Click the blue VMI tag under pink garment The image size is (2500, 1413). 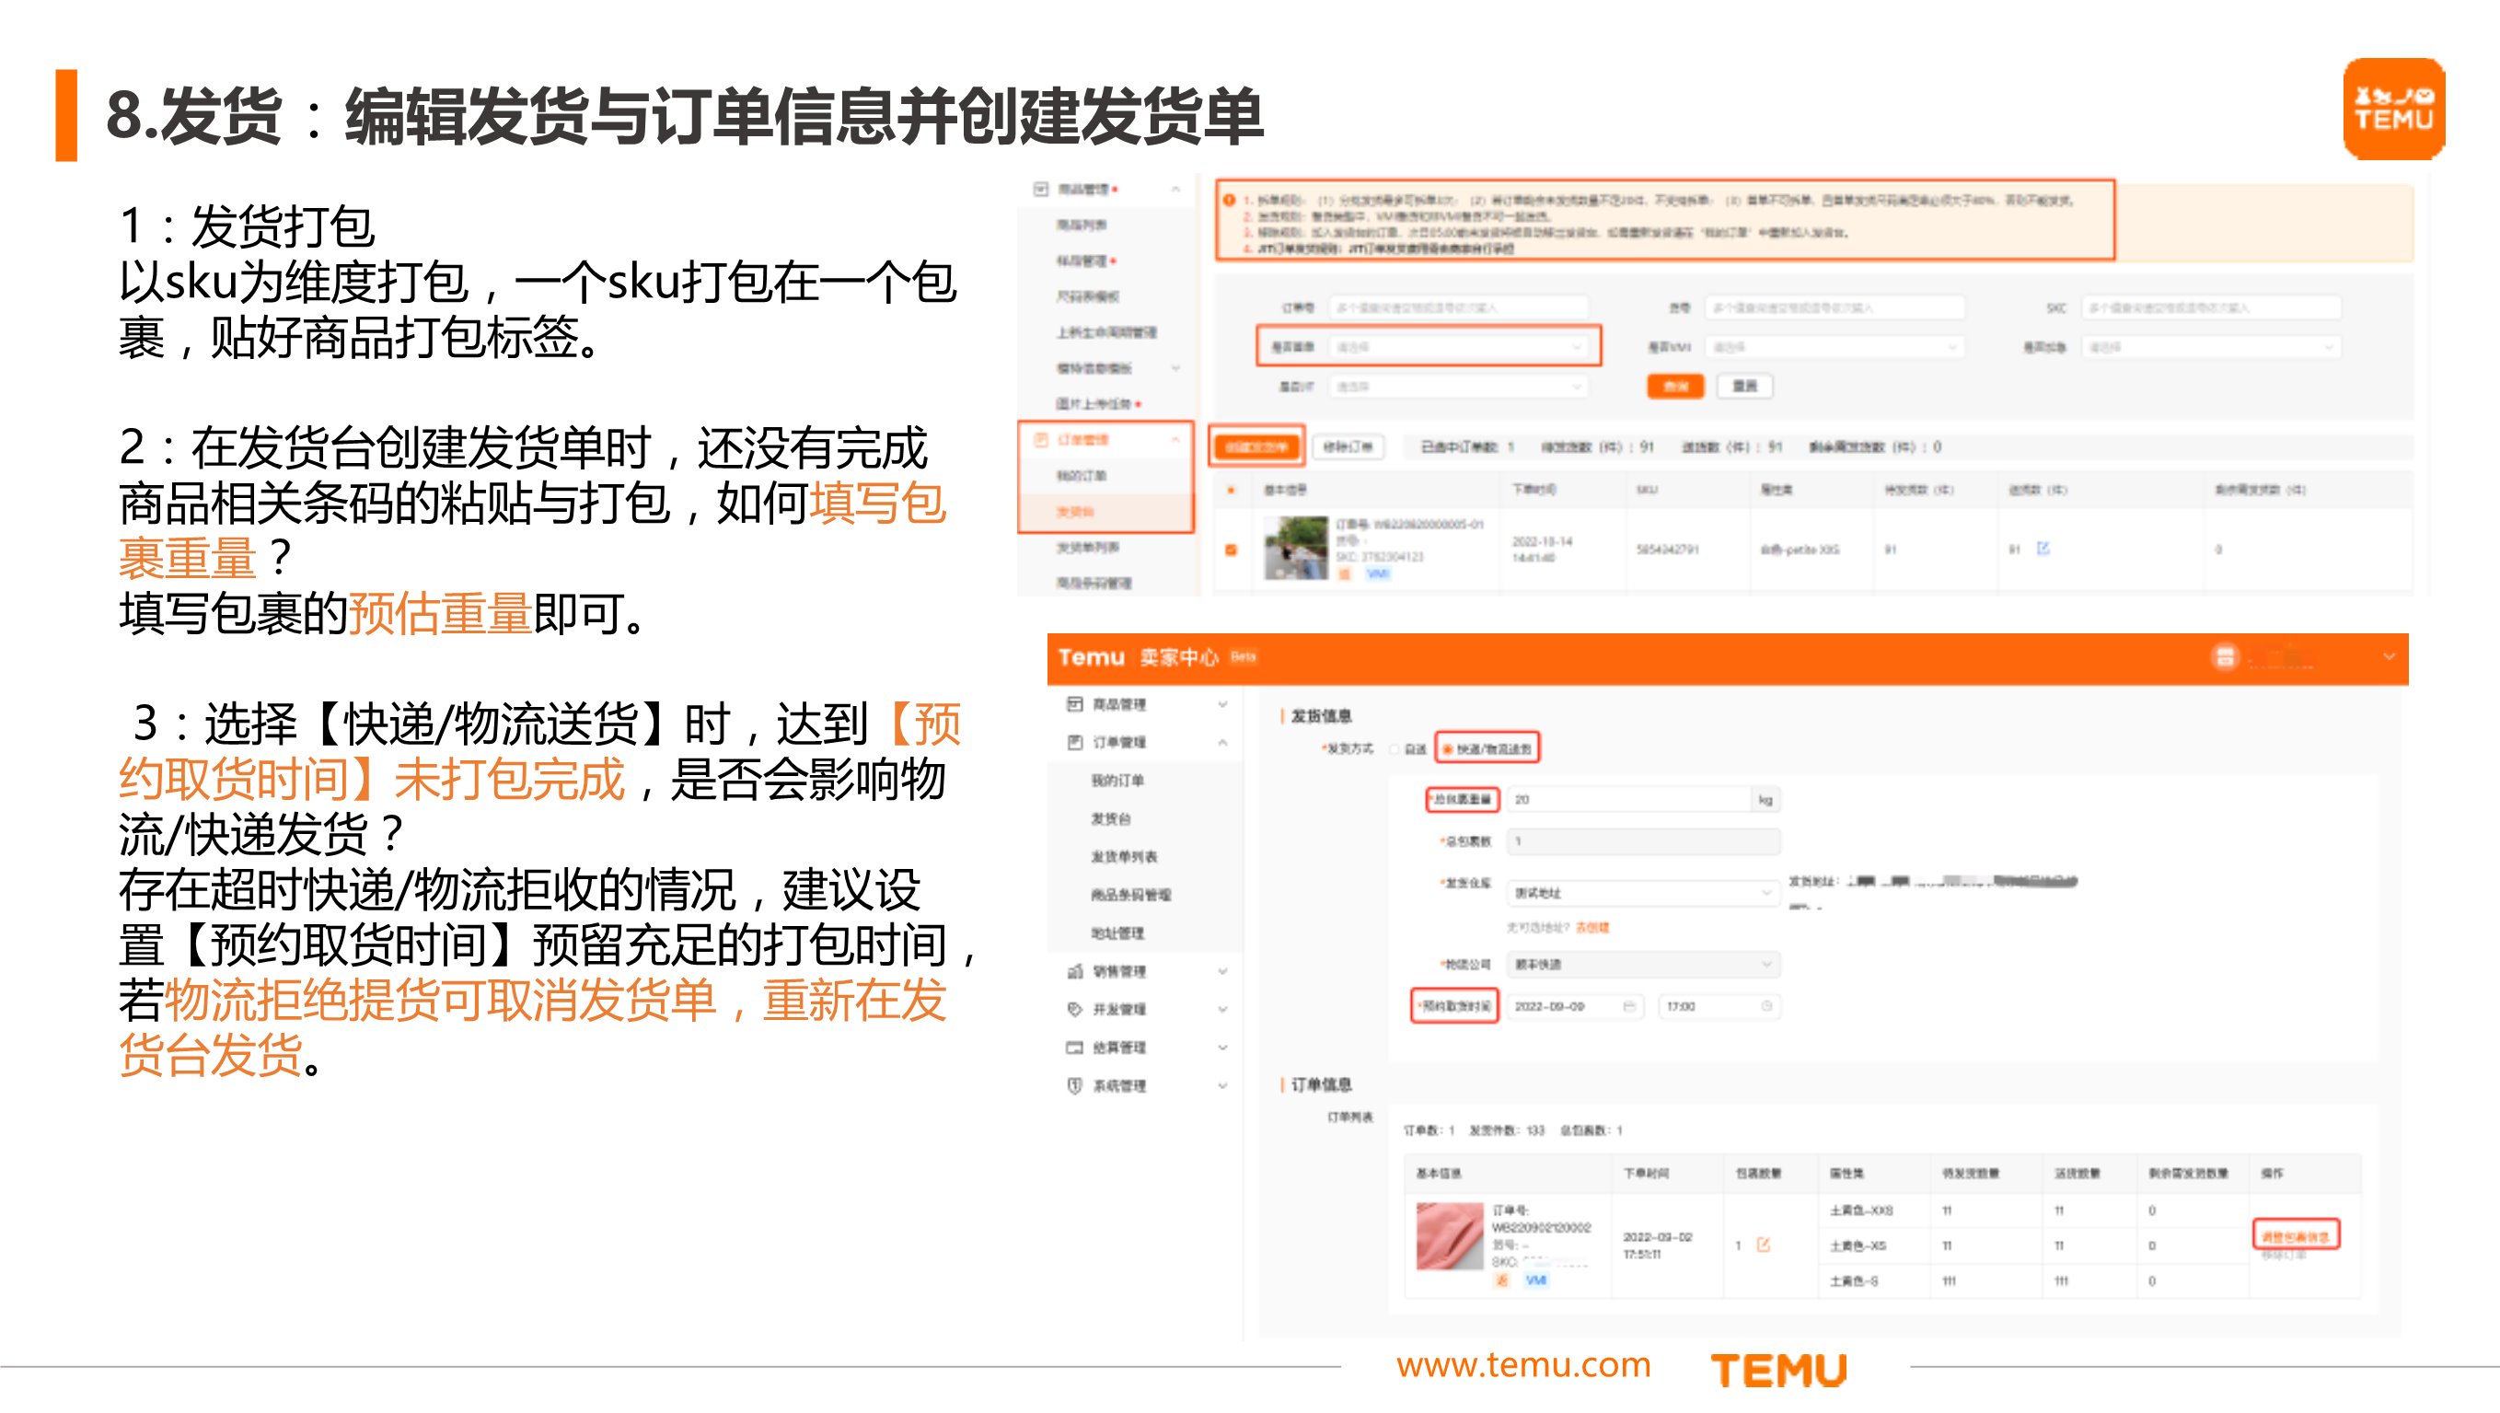(x=1535, y=1280)
